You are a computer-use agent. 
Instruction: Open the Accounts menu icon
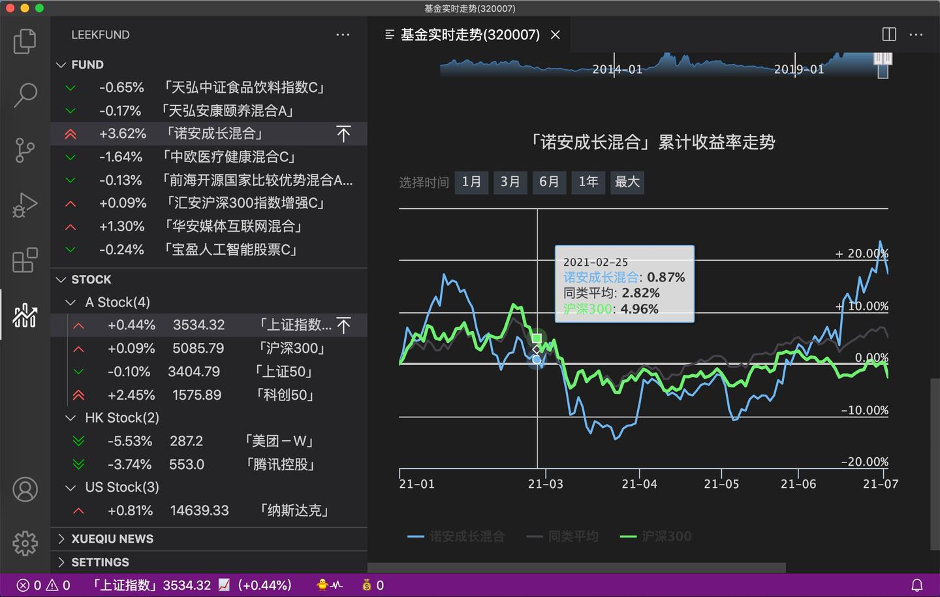(25, 489)
